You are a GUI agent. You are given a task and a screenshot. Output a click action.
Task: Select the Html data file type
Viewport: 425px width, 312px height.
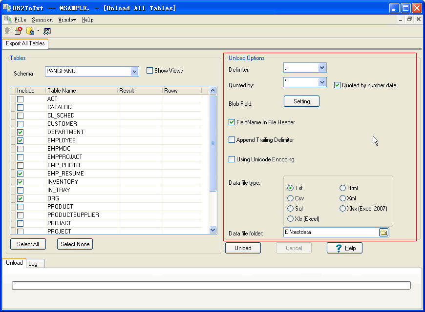(x=342, y=188)
